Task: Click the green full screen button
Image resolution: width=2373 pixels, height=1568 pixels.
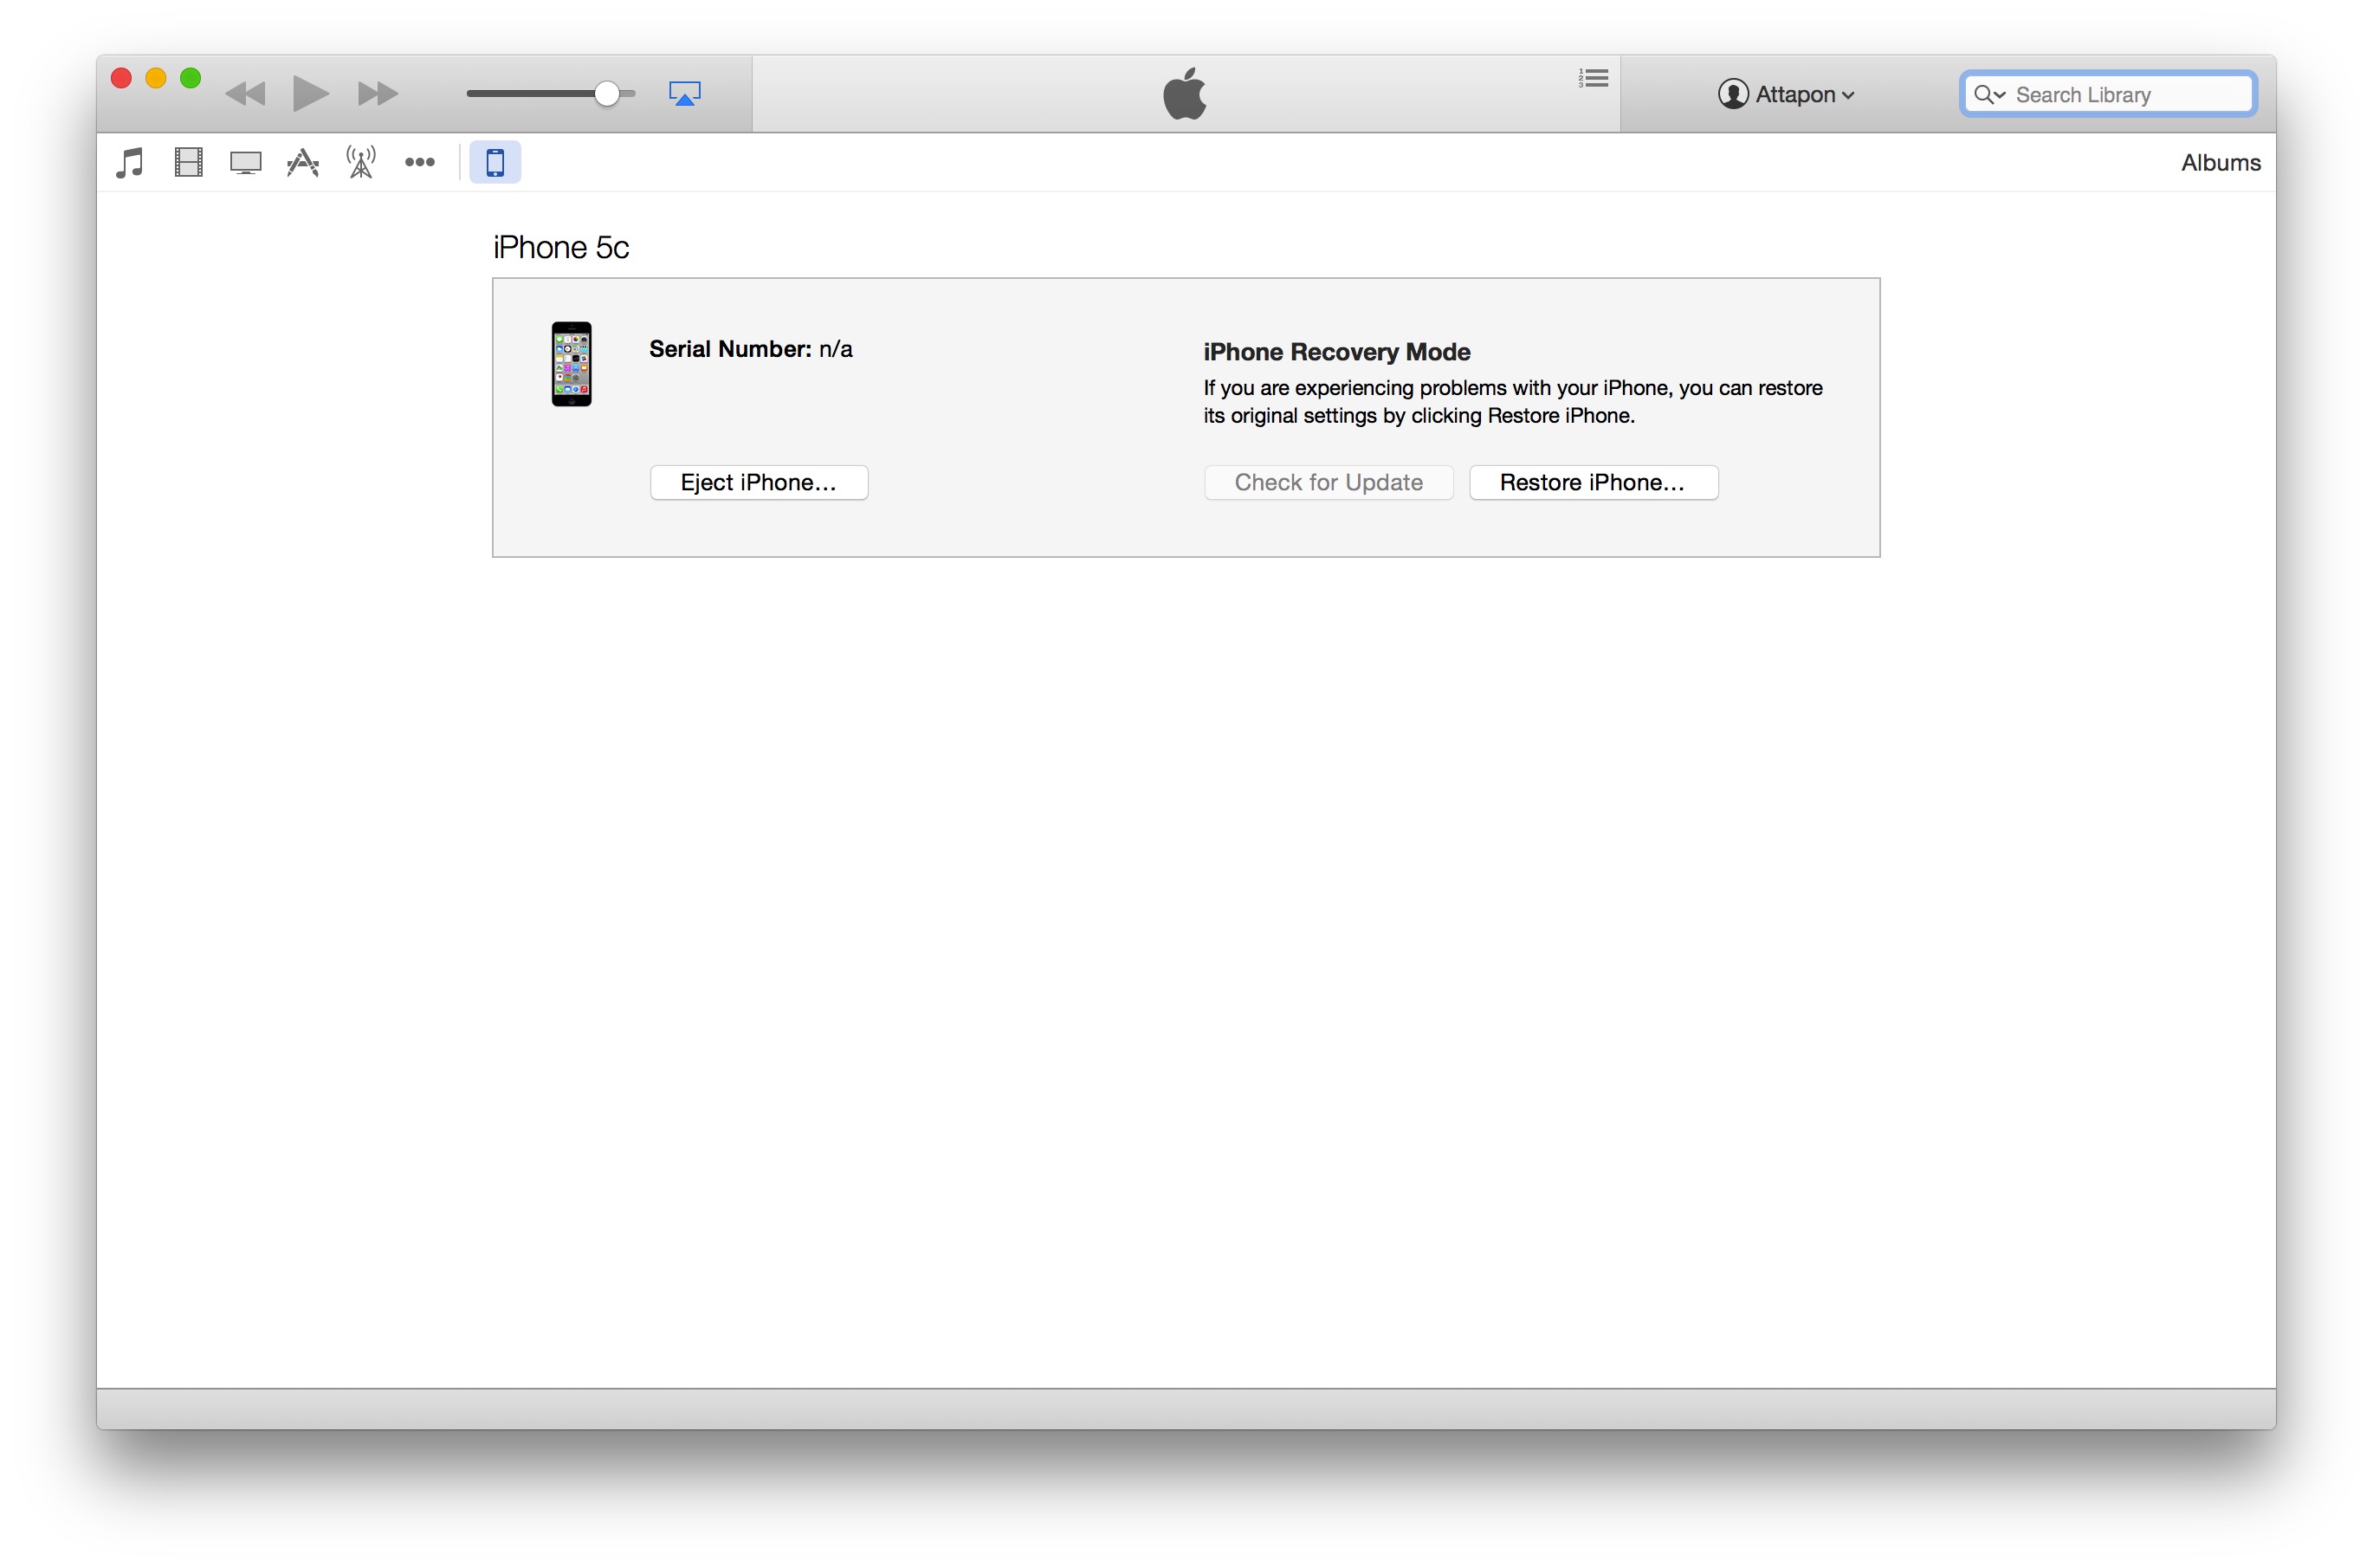Action: (x=191, y=78)
